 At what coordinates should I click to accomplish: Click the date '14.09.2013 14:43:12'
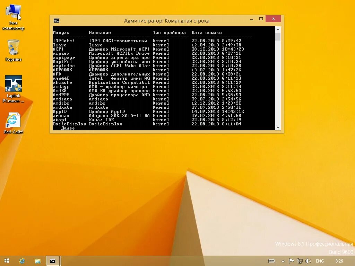pyautogui.click(x=218, y=112)
